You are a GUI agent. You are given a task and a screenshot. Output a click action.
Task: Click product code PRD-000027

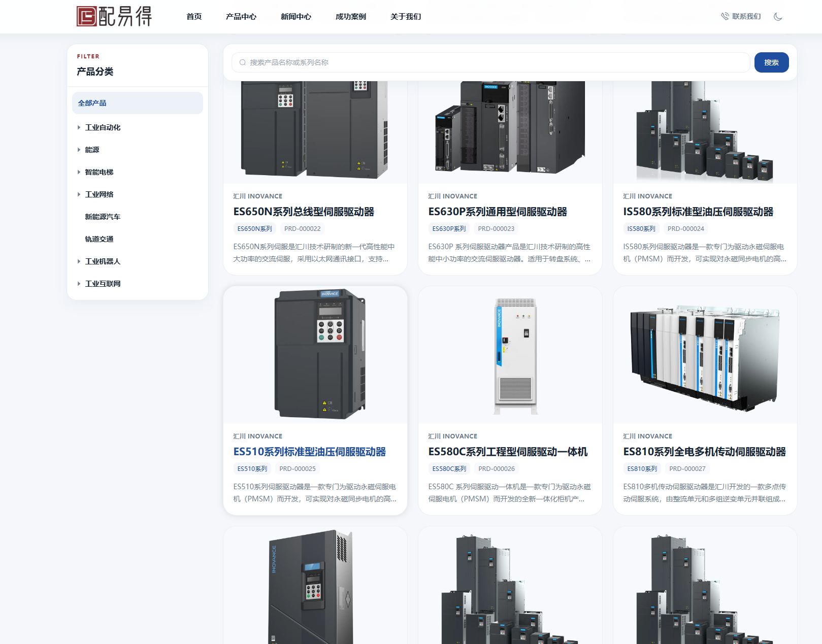pos(687,469)
